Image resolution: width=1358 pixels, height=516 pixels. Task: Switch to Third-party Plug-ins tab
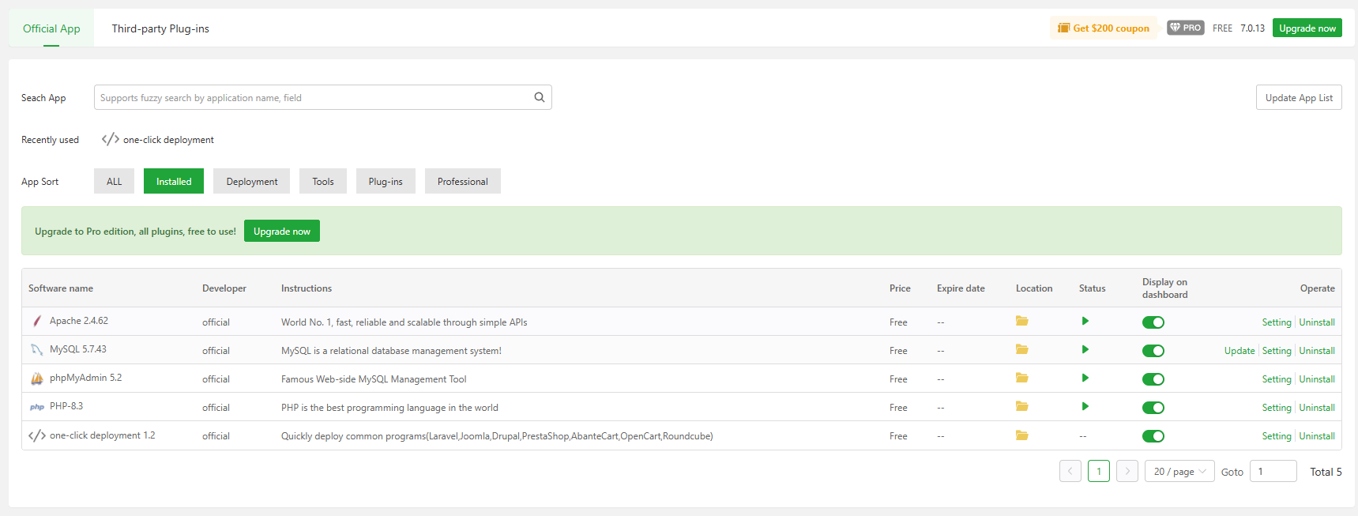pyautogui.click(x=160, y=28)
